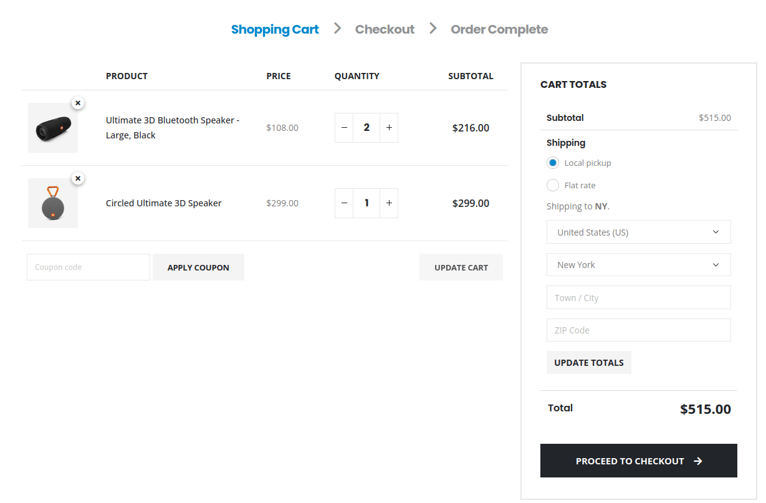This screenshot has width=766, height=503.
Task: Remove the Circled Ultimate 3D Speaker item
Action: (x=78, y=178)
